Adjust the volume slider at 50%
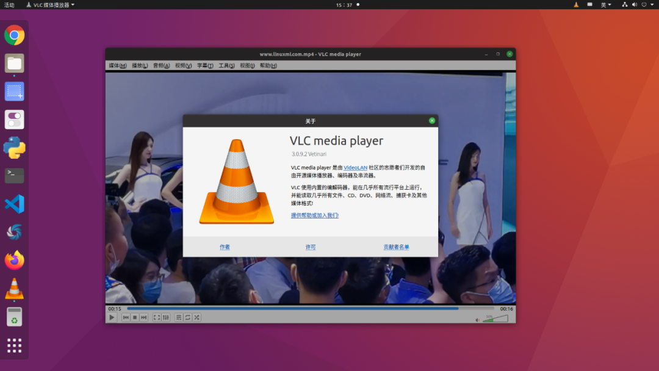659x371 pixels. pyautogui.click(x=495, y=319)
